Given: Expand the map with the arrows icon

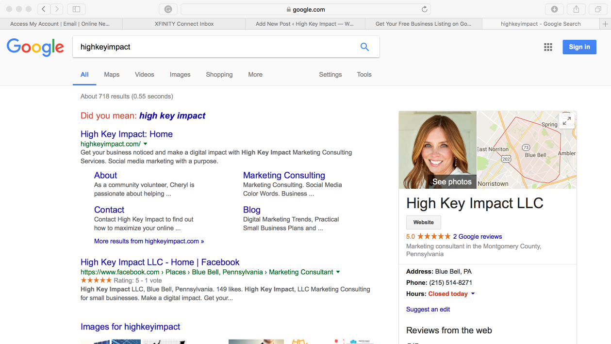Looking at the screenshot, I should (567, 121).
